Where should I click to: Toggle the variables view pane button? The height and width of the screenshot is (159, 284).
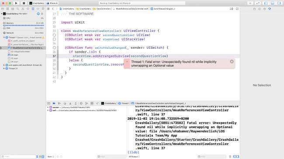pyautogui.click(x=235, y=156)
